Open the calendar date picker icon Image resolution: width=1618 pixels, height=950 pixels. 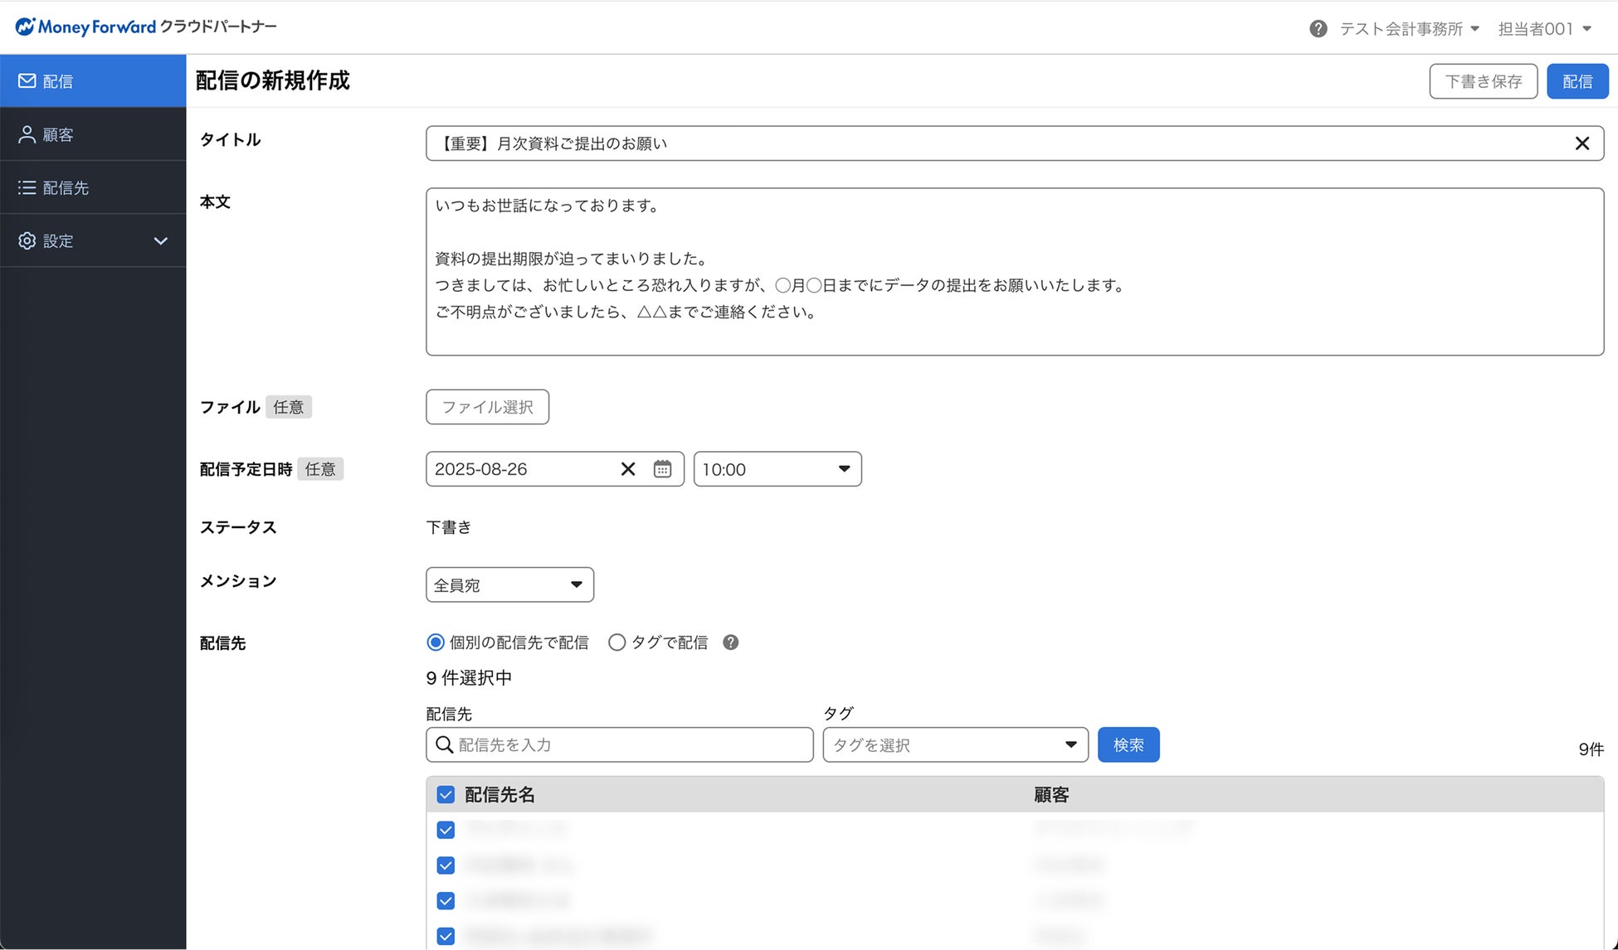click(x=662, y=469)
